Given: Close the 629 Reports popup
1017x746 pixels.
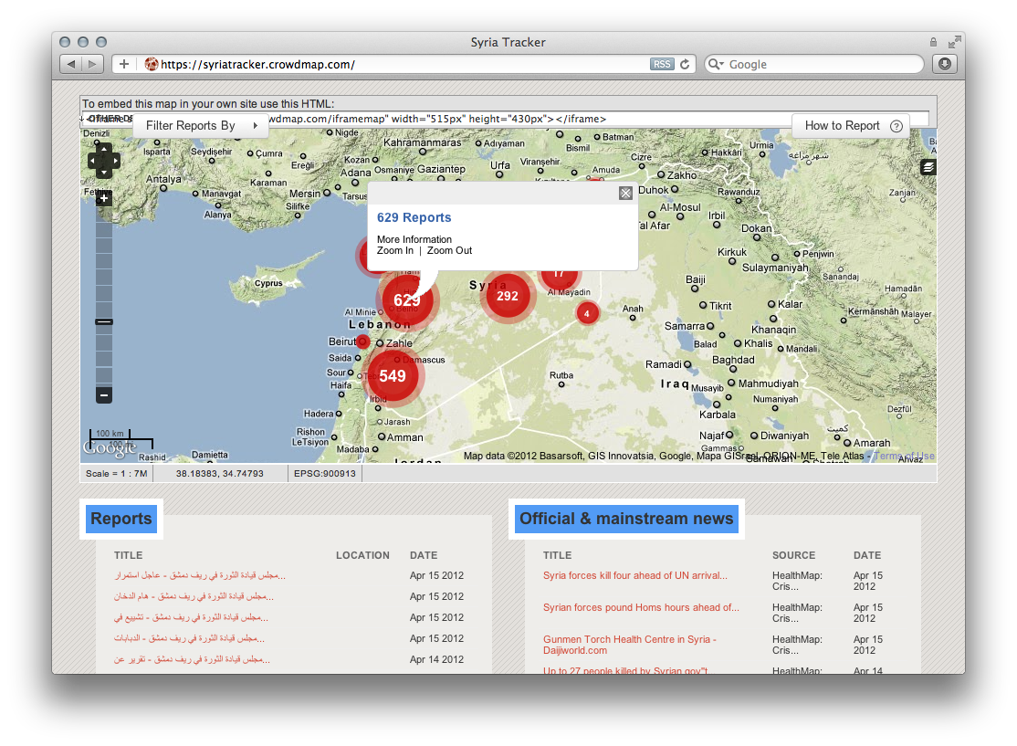Looking at the screenshot, I should pos(625,193).
